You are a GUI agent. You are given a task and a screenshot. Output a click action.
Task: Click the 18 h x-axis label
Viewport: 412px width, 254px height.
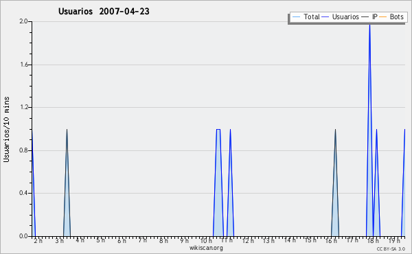point(373,240)
